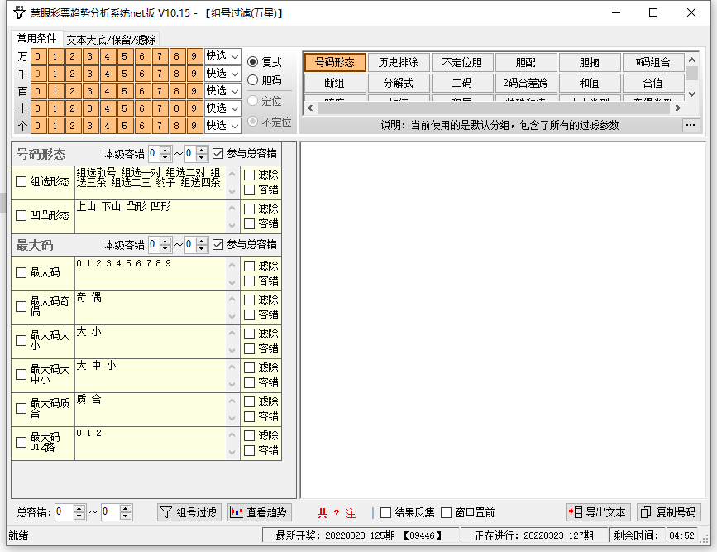Click the 组号过滤 filter funnel button
Viewport: 717px width, 552px height.
coord(189,512)
